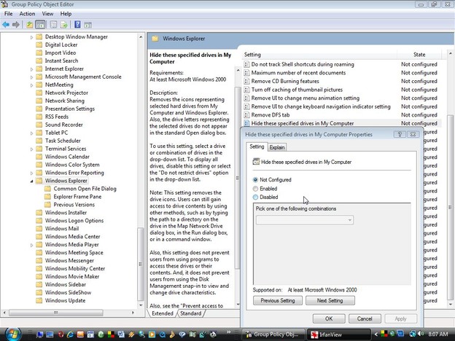Open the combinations drop-down list
This screenshot has width=455, height=341.
tap(305, 220)
